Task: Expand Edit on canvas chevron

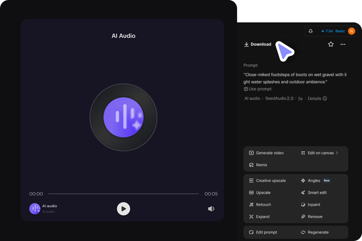Action: coord(337,153)
